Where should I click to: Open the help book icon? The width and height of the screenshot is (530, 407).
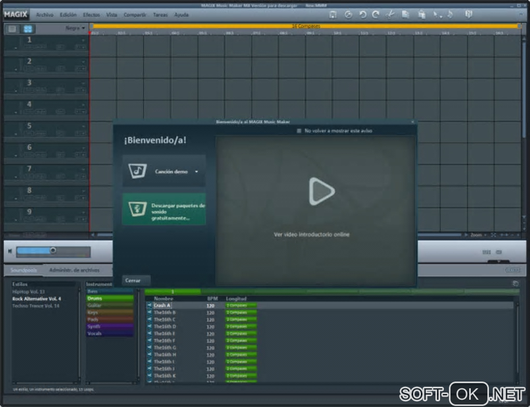click(x=469, y=15)
